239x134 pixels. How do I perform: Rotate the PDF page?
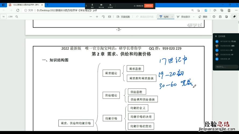pos(103,17)
